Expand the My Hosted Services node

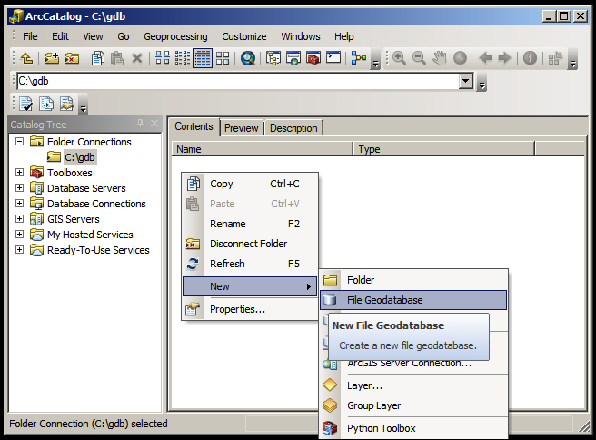pos(19,235)
